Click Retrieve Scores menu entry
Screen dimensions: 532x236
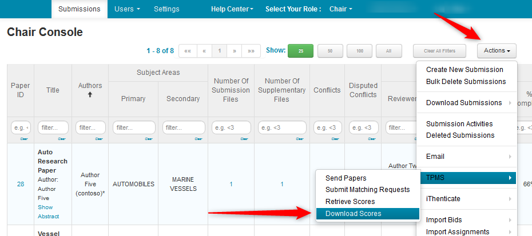tap(350, 202)
